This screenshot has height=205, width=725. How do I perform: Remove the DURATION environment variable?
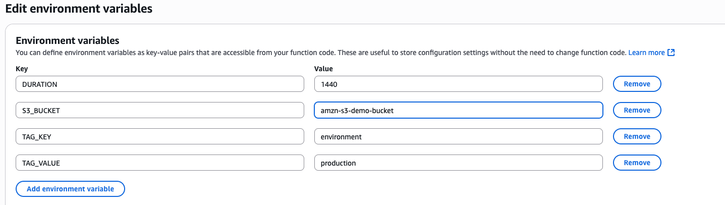637,84
